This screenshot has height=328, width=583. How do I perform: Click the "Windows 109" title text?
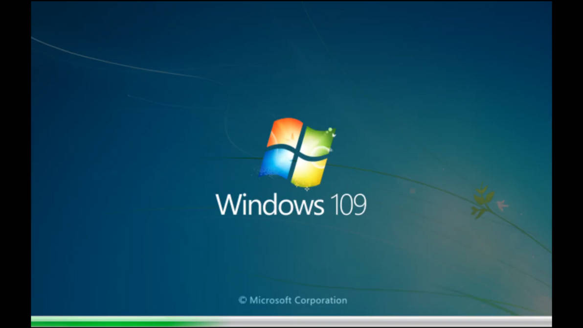tap(291, 204)
